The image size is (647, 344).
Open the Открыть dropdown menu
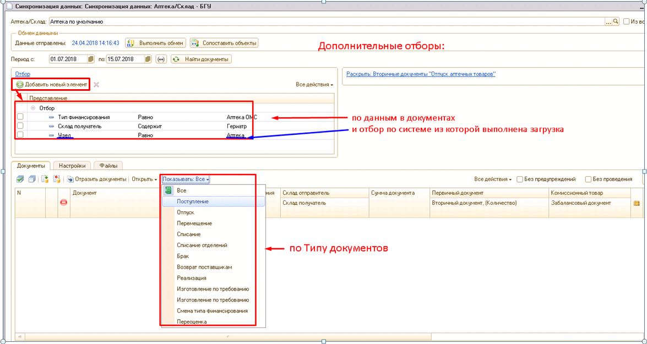tap(144, 179)
